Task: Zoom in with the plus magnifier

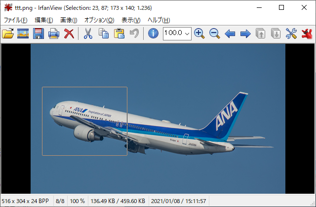Action: pyautogui.click(x=199, y=34)
